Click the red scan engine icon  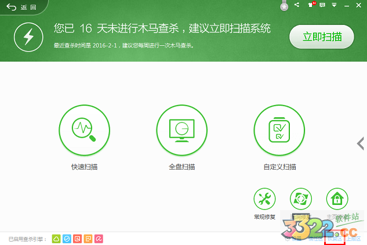click(77, 239)
